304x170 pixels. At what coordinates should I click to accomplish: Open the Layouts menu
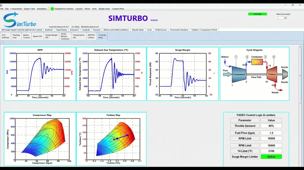[x=79, y=9]
